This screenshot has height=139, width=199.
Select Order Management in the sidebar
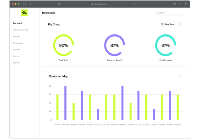[x=21, y=30]
